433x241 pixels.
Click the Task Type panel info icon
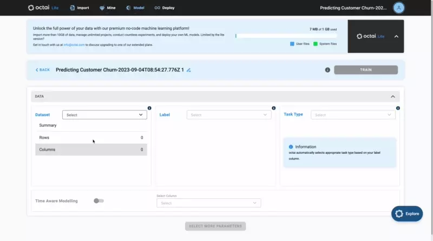398,108
